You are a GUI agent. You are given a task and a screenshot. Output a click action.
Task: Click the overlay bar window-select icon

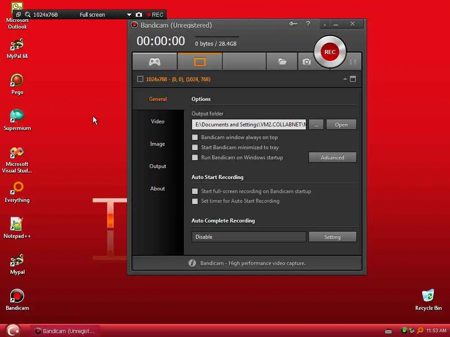click(18, 14)
